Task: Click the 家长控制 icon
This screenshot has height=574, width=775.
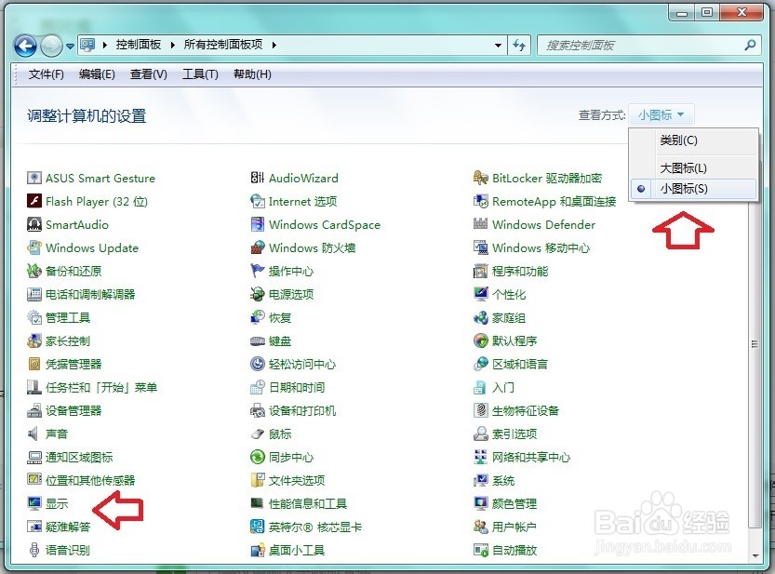Action: tap(34, 340)
